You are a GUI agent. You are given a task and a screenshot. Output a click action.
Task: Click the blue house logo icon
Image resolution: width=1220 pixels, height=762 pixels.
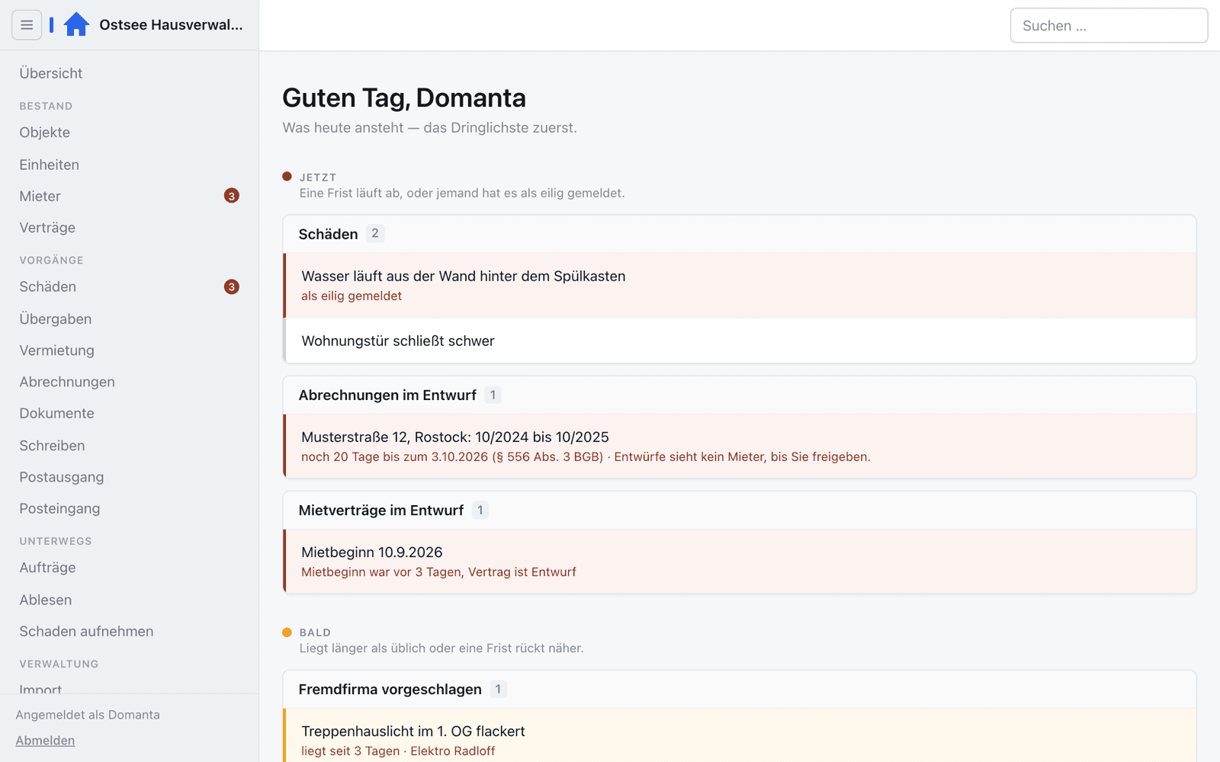76,25
